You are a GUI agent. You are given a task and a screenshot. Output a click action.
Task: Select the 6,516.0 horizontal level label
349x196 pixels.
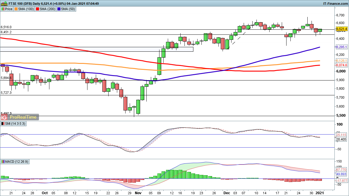pyautogui.click(x=6, y=27)
